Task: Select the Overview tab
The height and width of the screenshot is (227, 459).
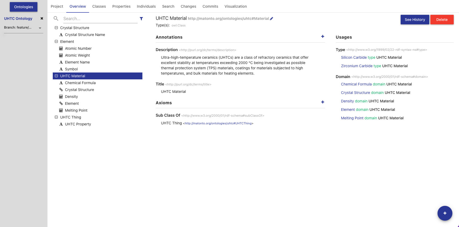Action: click(78, 6)
